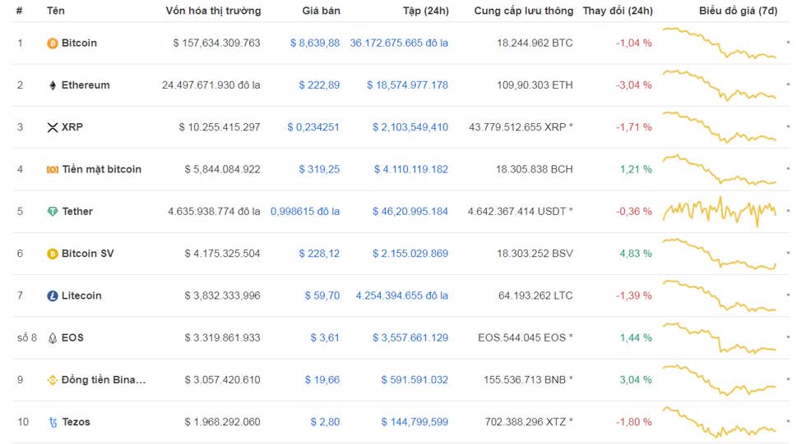This screenshot has width=806, height=444.
Task: Click the EOS logo icon
Action: click(53, 338)
